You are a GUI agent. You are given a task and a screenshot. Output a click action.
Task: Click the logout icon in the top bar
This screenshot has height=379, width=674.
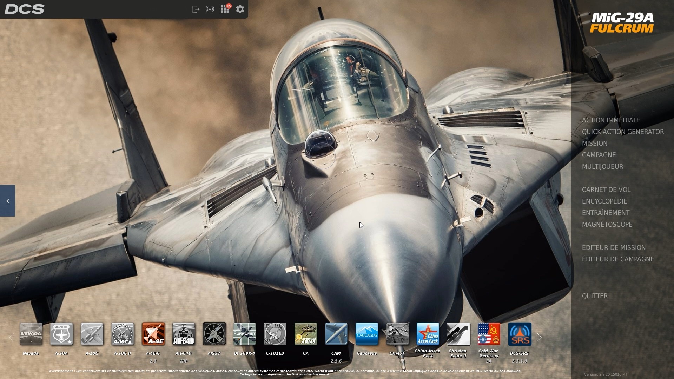[x=196, y=9]
